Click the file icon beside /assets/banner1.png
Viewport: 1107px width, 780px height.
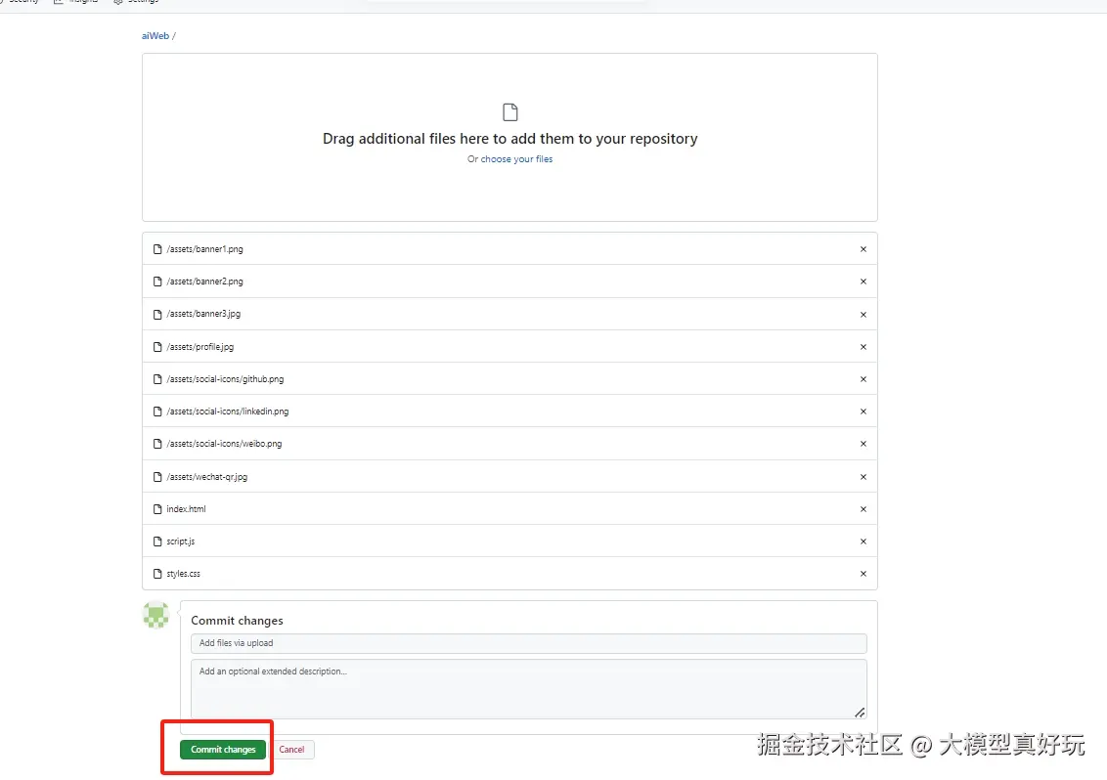tap(157, 249)
